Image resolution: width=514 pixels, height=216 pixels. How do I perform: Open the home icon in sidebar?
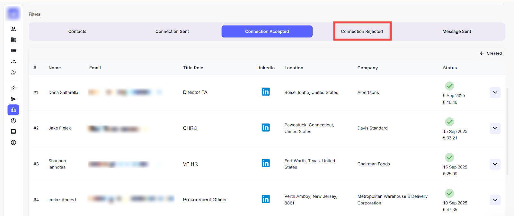13,88
